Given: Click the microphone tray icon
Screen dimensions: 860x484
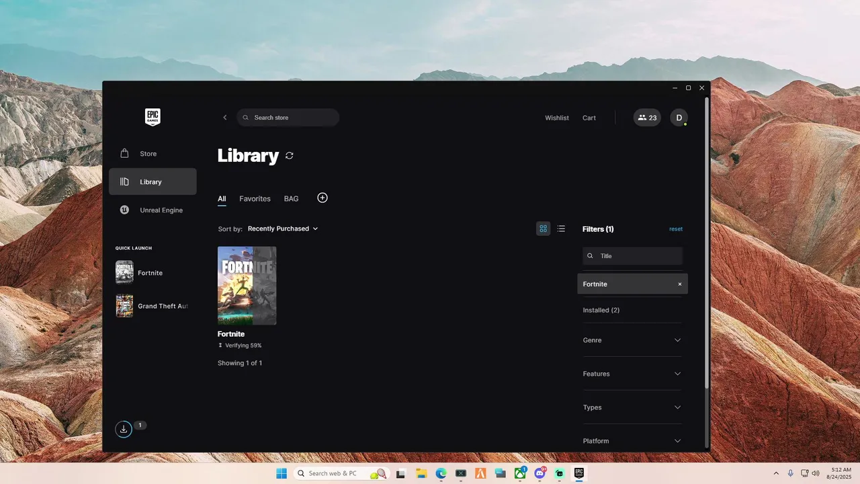Looking at the screenshot, I should coord(791,473).
